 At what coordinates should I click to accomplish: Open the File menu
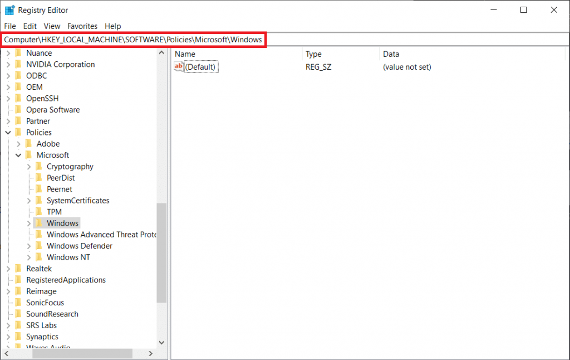click(10, 26)
